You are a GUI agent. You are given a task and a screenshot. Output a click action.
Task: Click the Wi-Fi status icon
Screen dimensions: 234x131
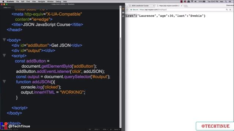click(192, 1)
